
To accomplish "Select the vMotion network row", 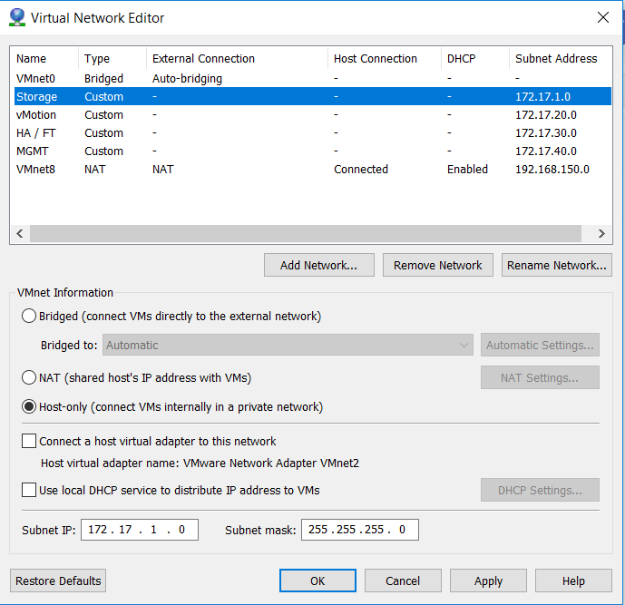I will [x=313, y=115].
